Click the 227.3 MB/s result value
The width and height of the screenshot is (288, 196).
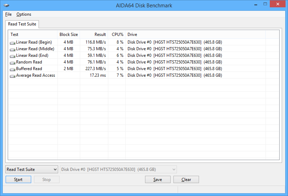tap(96, 69)
